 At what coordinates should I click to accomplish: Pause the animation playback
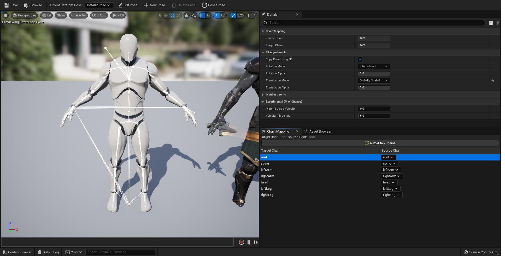click(x=249, y=242)
